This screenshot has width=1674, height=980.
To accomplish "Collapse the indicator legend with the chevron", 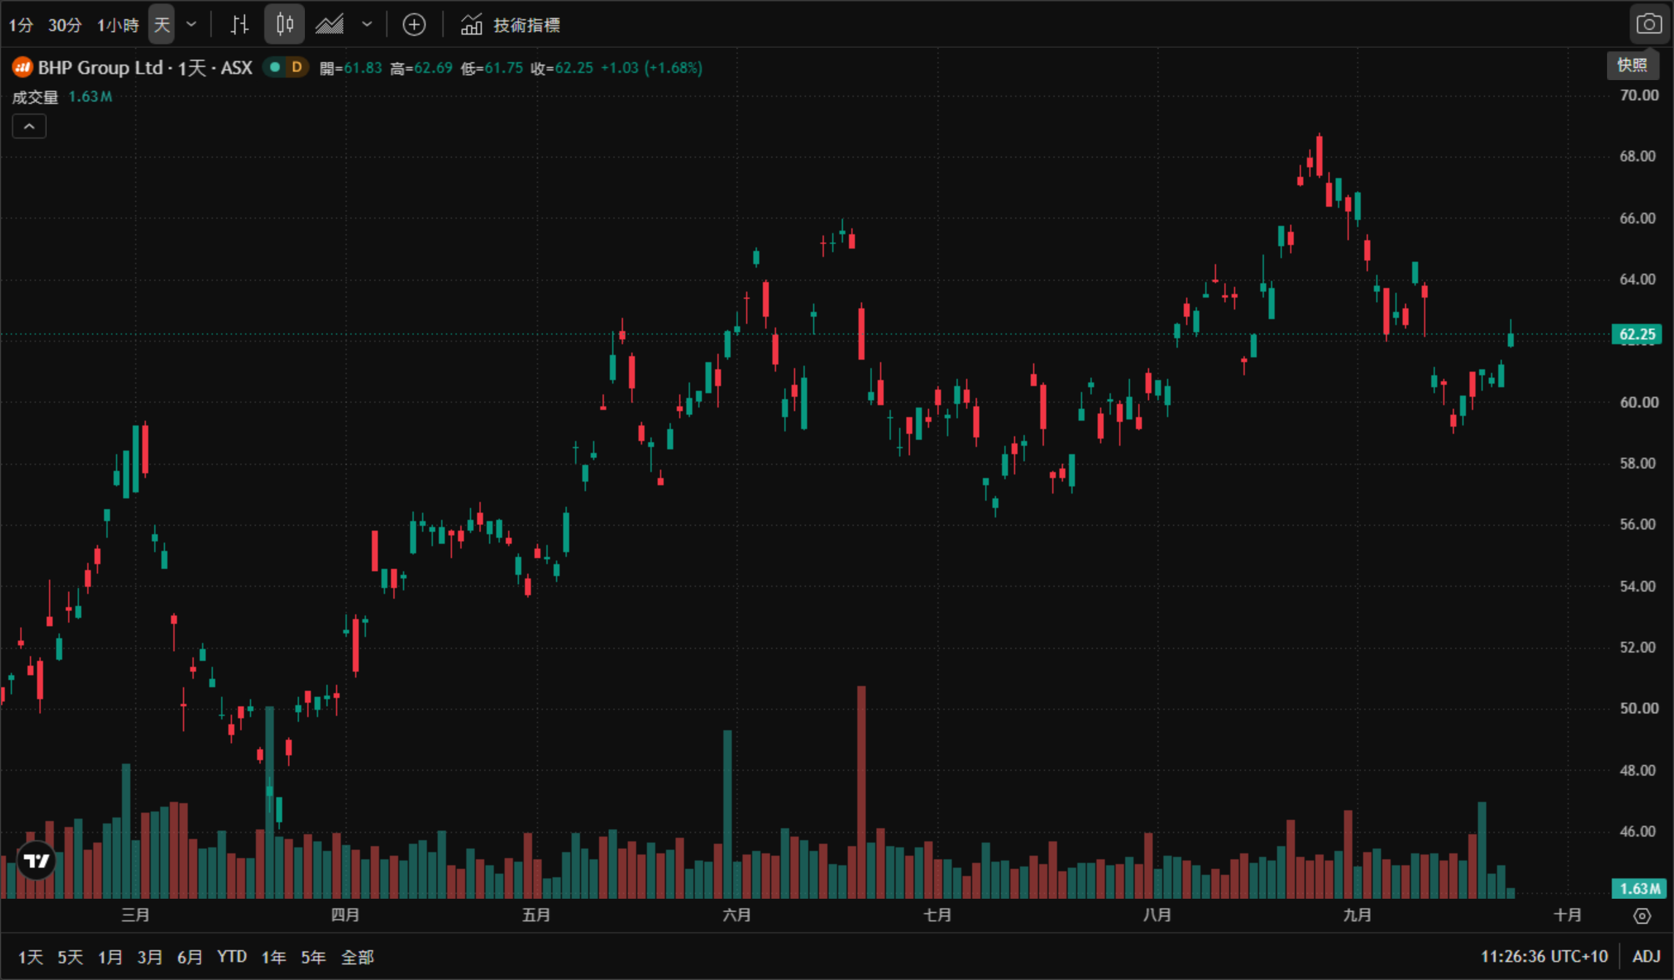I will (x=29, y=126).
